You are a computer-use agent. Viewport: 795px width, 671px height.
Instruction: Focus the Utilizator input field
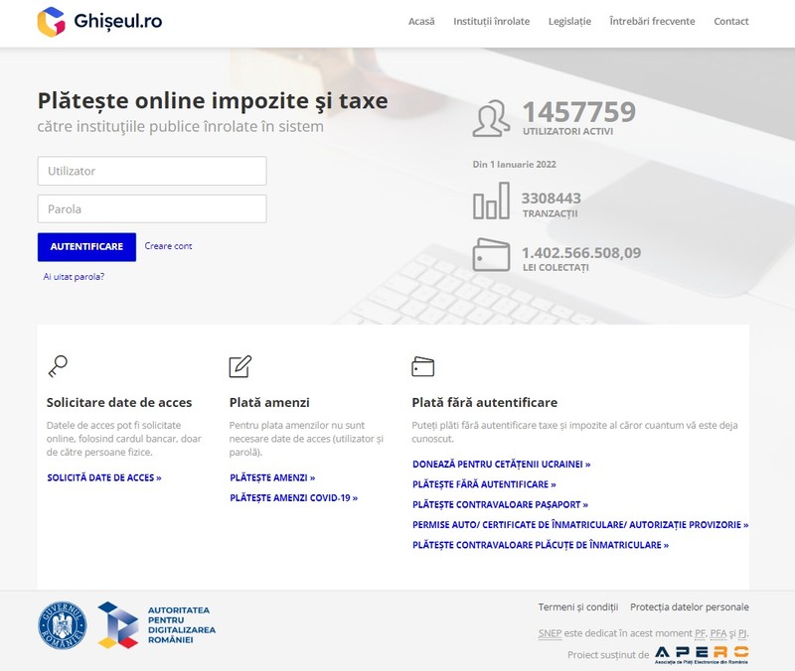(152, 171)
